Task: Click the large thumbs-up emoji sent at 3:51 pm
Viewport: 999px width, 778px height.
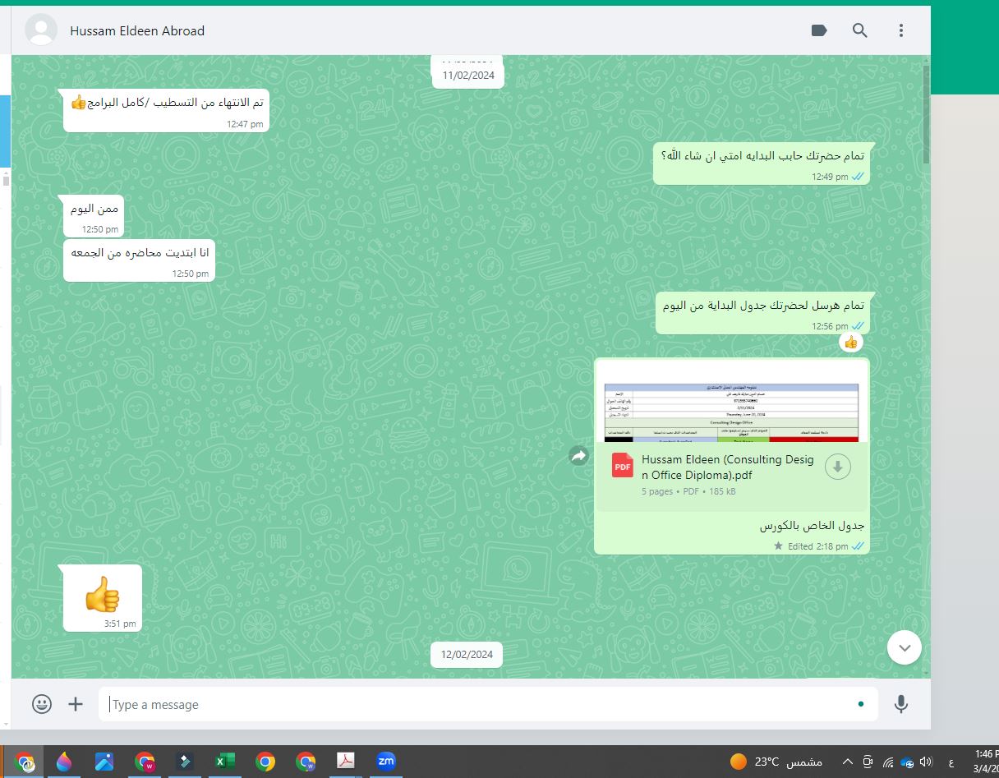Action: coord(103,594)
